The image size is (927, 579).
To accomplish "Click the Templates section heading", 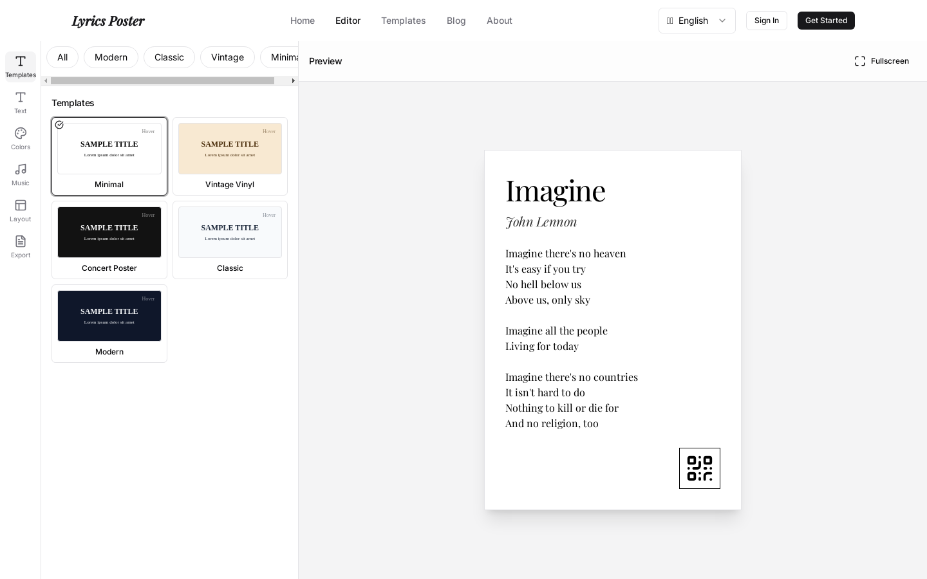I will 73,103.
